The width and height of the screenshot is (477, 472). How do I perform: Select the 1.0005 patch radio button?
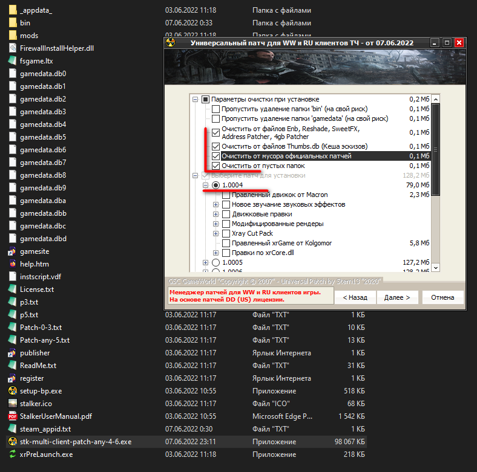[215, 262]
